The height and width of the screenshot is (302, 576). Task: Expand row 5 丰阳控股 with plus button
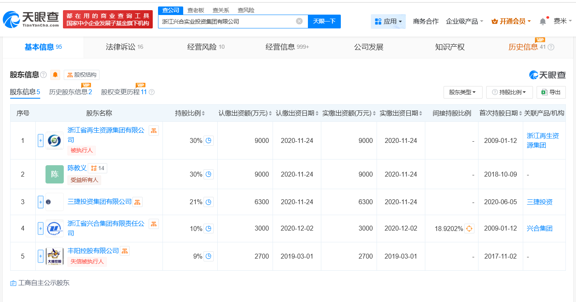(x=41, y=256)
